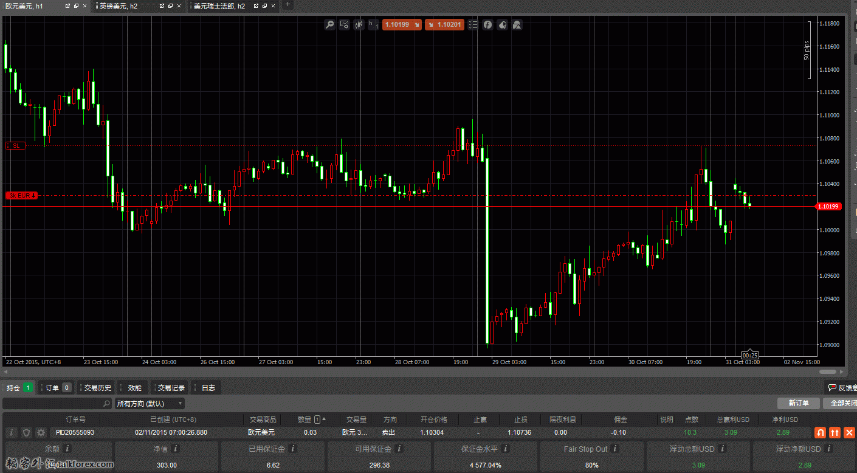Screen dimensions: 857x473
Task: Click the 1.10199 current price marker
Action: coord(828,206)
